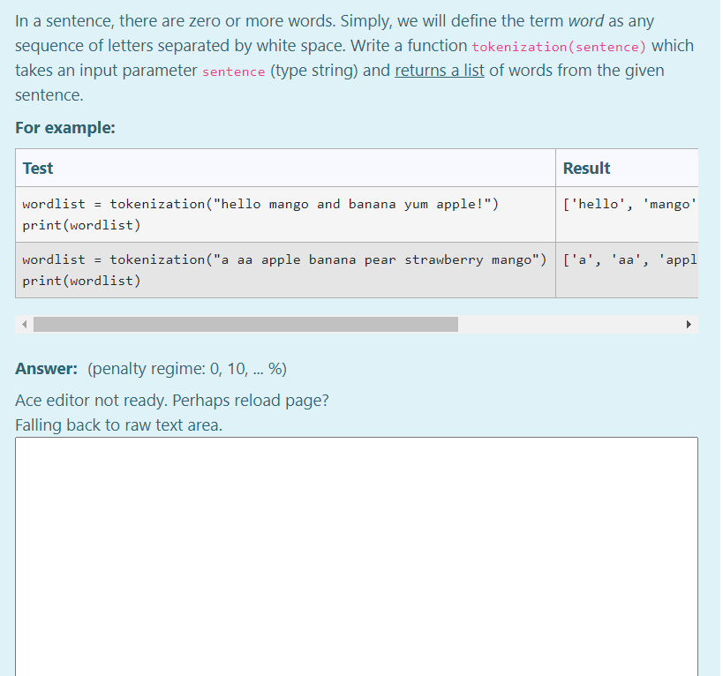Click the 'For example:' heading
Viewport: 723px width, 676px height.
65,128
